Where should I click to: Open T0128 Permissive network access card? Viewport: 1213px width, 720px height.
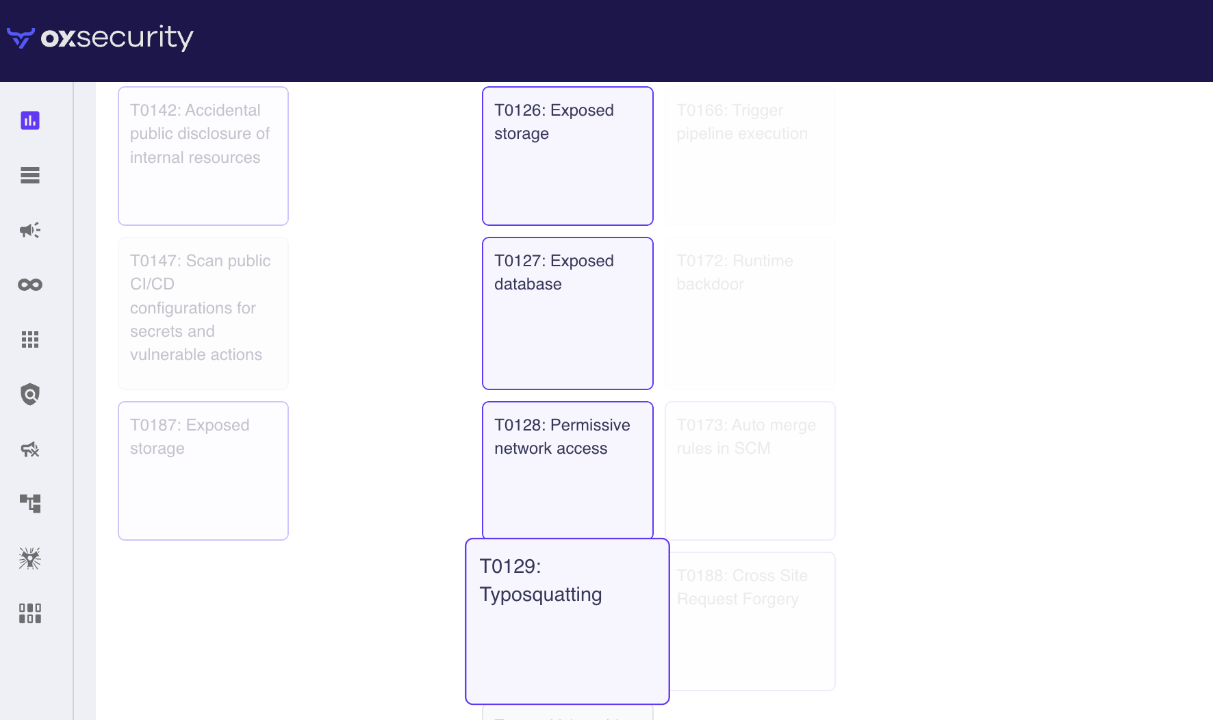567,470
